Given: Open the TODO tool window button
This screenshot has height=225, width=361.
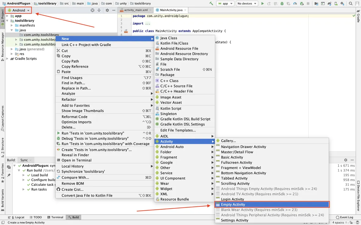Looking at the screenshot, I should [x=36, y=217].
